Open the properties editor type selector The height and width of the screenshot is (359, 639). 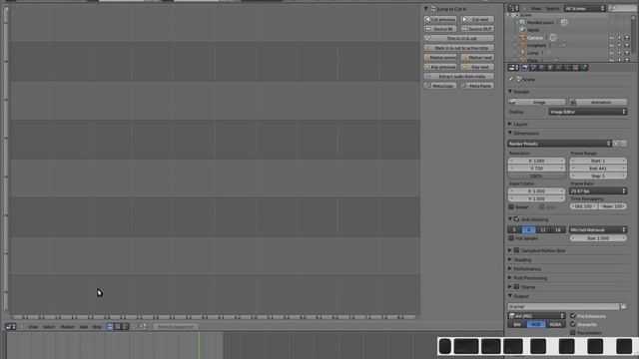point(513,68)
